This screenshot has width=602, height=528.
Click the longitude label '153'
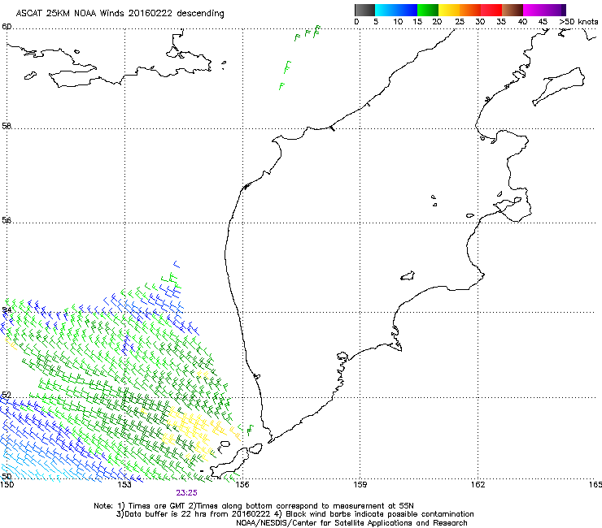pyautogui.click(x=124, y=485)
